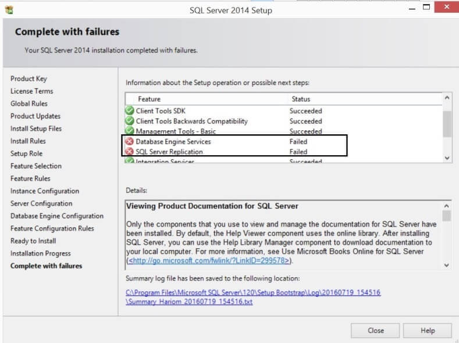The width and height of the screenshot is (459, 343).
Task: Minimize the SQL Server 2014 Setup window
Action: click(x=412, y=9)
